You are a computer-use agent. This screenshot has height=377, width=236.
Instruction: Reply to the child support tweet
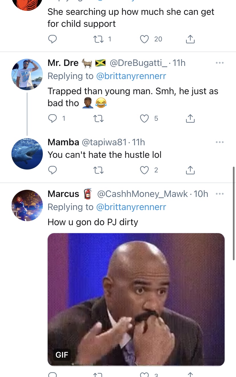point(52,39)
